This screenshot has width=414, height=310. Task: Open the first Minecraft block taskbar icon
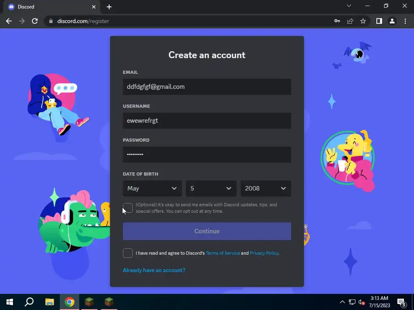click(x=89, y=302)
